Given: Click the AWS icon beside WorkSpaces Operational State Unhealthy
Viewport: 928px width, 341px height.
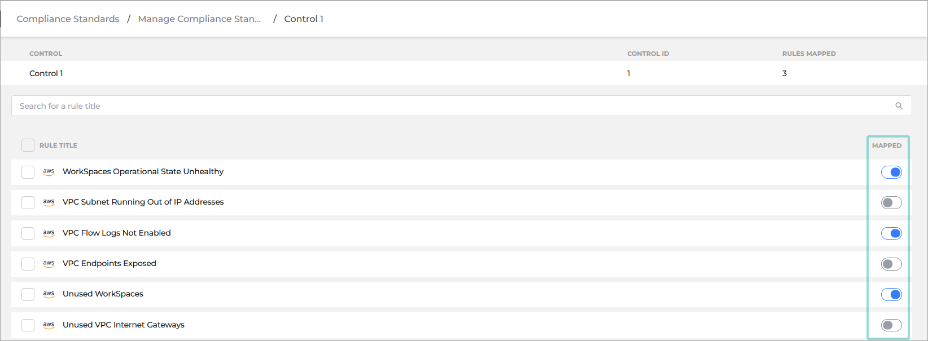Looking at the screenshot, I should (49, 171).
